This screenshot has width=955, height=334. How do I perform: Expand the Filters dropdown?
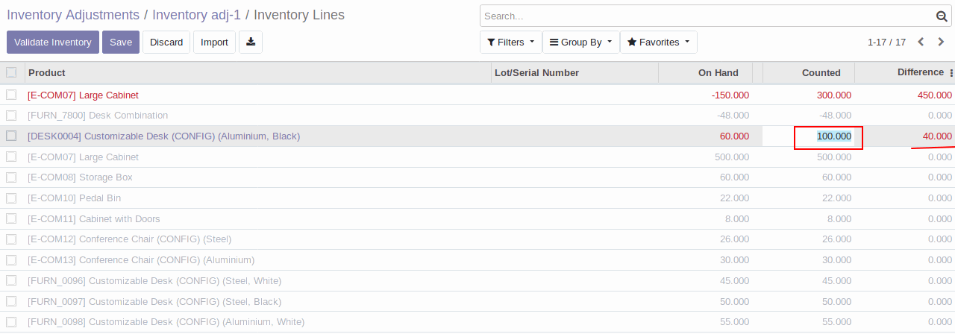(x=510, y=42)
